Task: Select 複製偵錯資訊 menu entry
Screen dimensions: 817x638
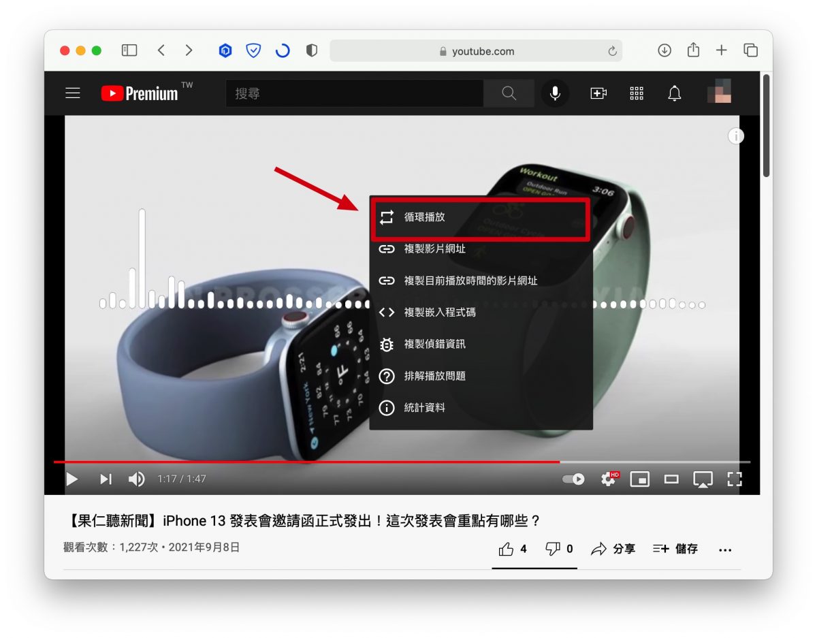Action: (481, 345)
